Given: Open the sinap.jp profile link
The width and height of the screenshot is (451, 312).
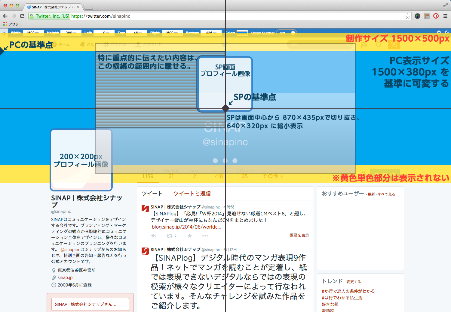Looking at the screenshot, I should tap(65, 277).
